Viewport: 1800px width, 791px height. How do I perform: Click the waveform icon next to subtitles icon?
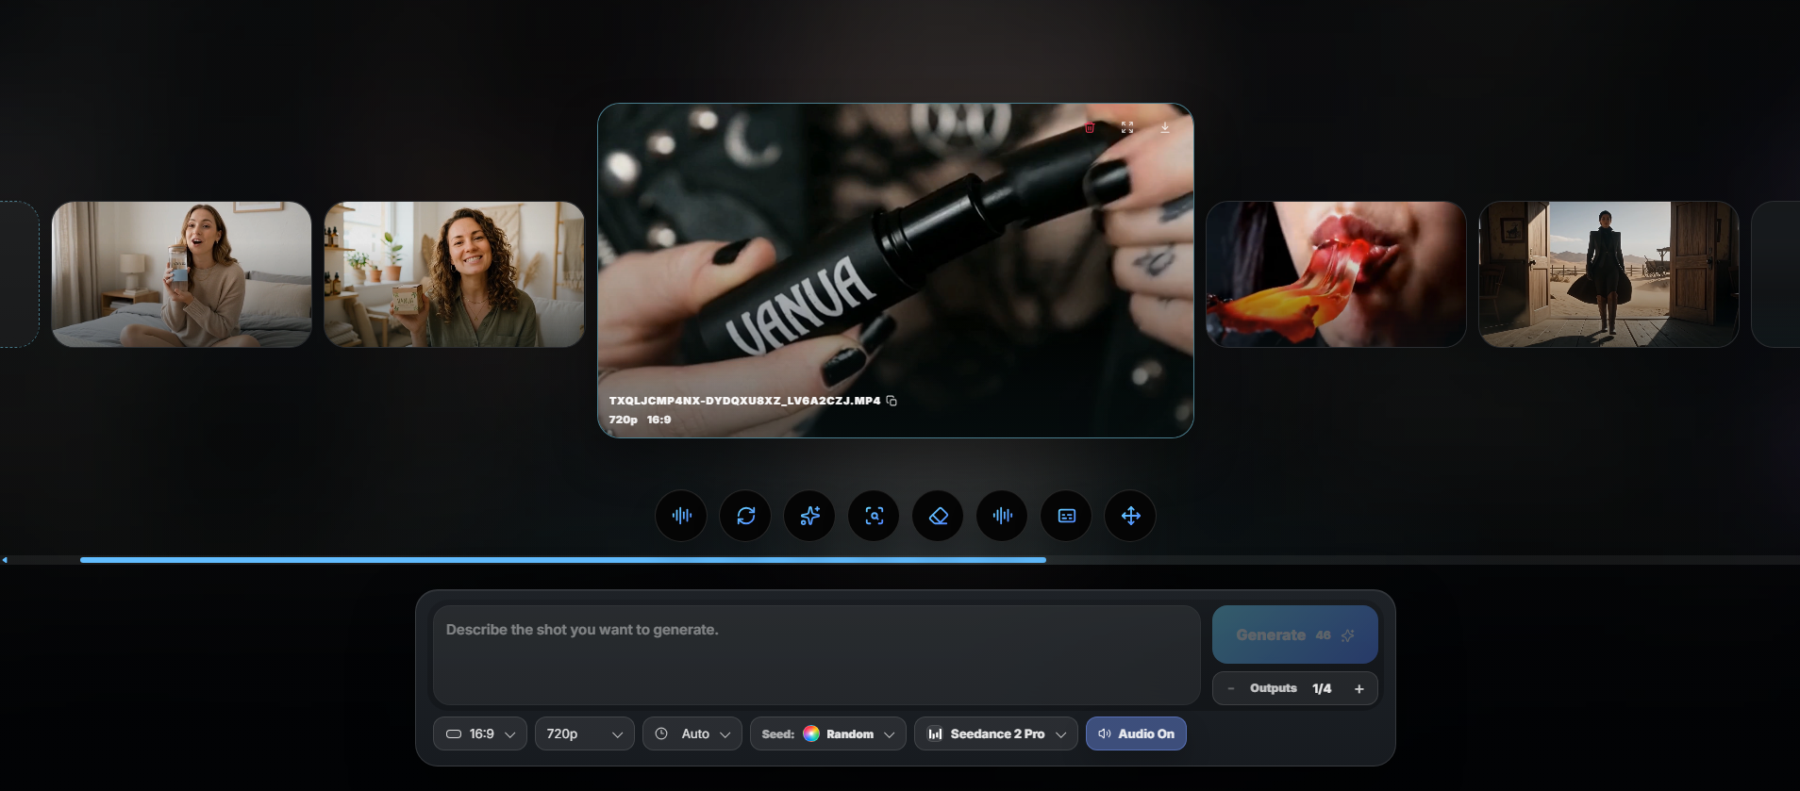(1002, 516)
